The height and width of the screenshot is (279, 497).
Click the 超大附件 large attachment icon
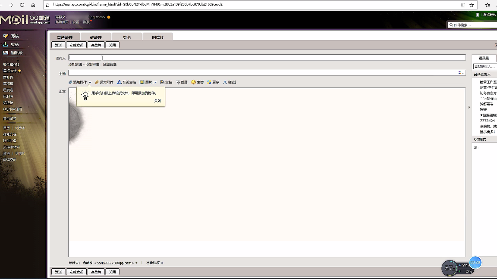tap(97, 82)
